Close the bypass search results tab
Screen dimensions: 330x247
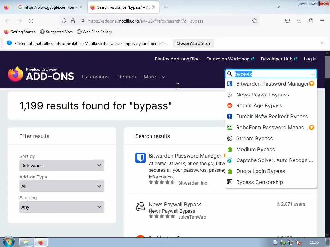click(x=154, y=7)
